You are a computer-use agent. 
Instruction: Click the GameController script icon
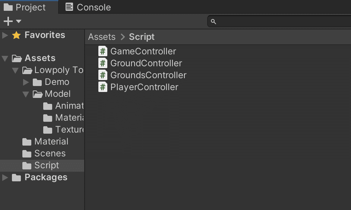103,51
